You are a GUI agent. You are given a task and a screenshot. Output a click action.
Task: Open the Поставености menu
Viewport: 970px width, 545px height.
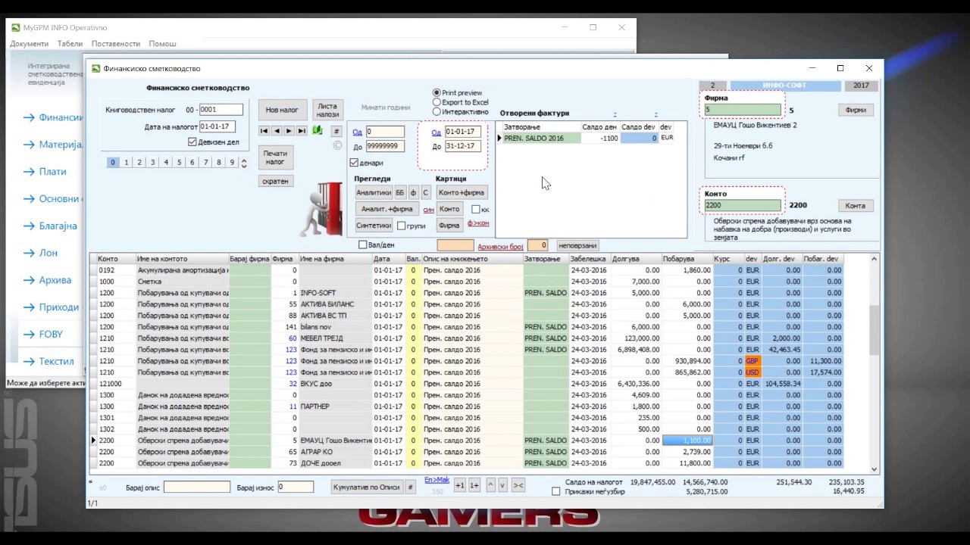pyautogui.click(x=116, y=44)
